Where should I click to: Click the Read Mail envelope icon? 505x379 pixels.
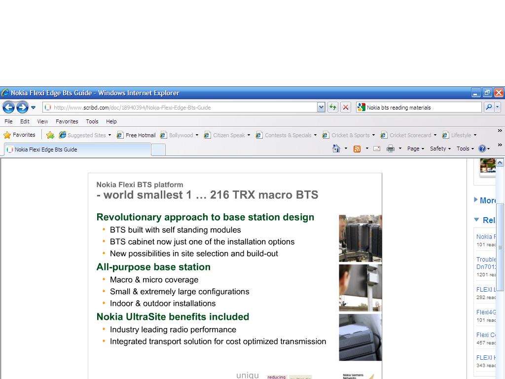(377, 149)
